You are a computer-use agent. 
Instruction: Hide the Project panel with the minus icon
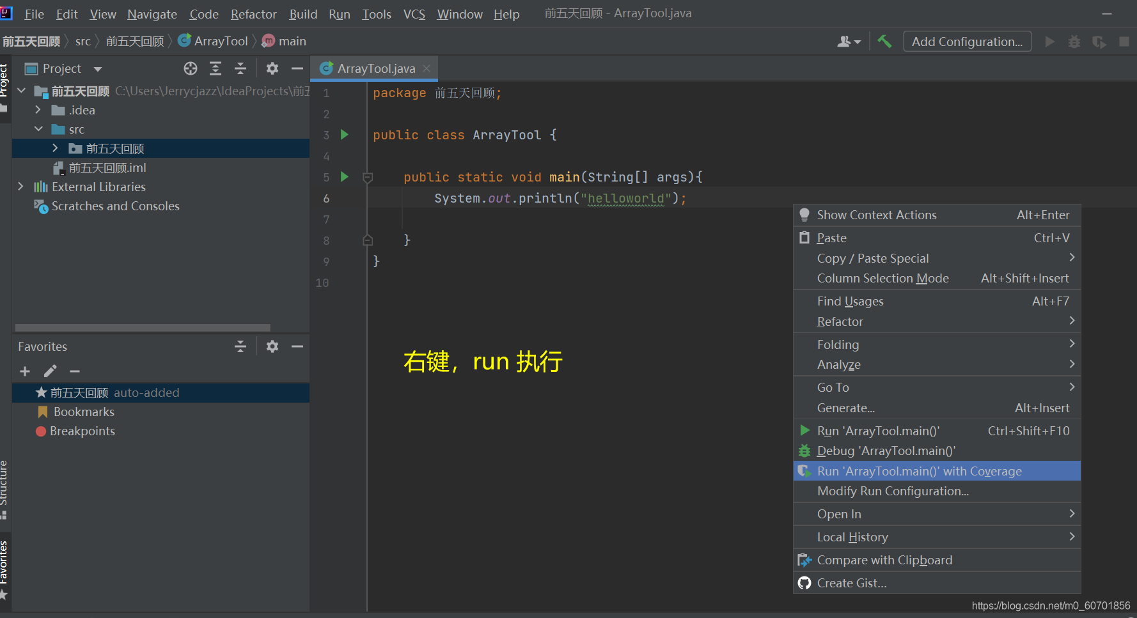tap(297, 68)
